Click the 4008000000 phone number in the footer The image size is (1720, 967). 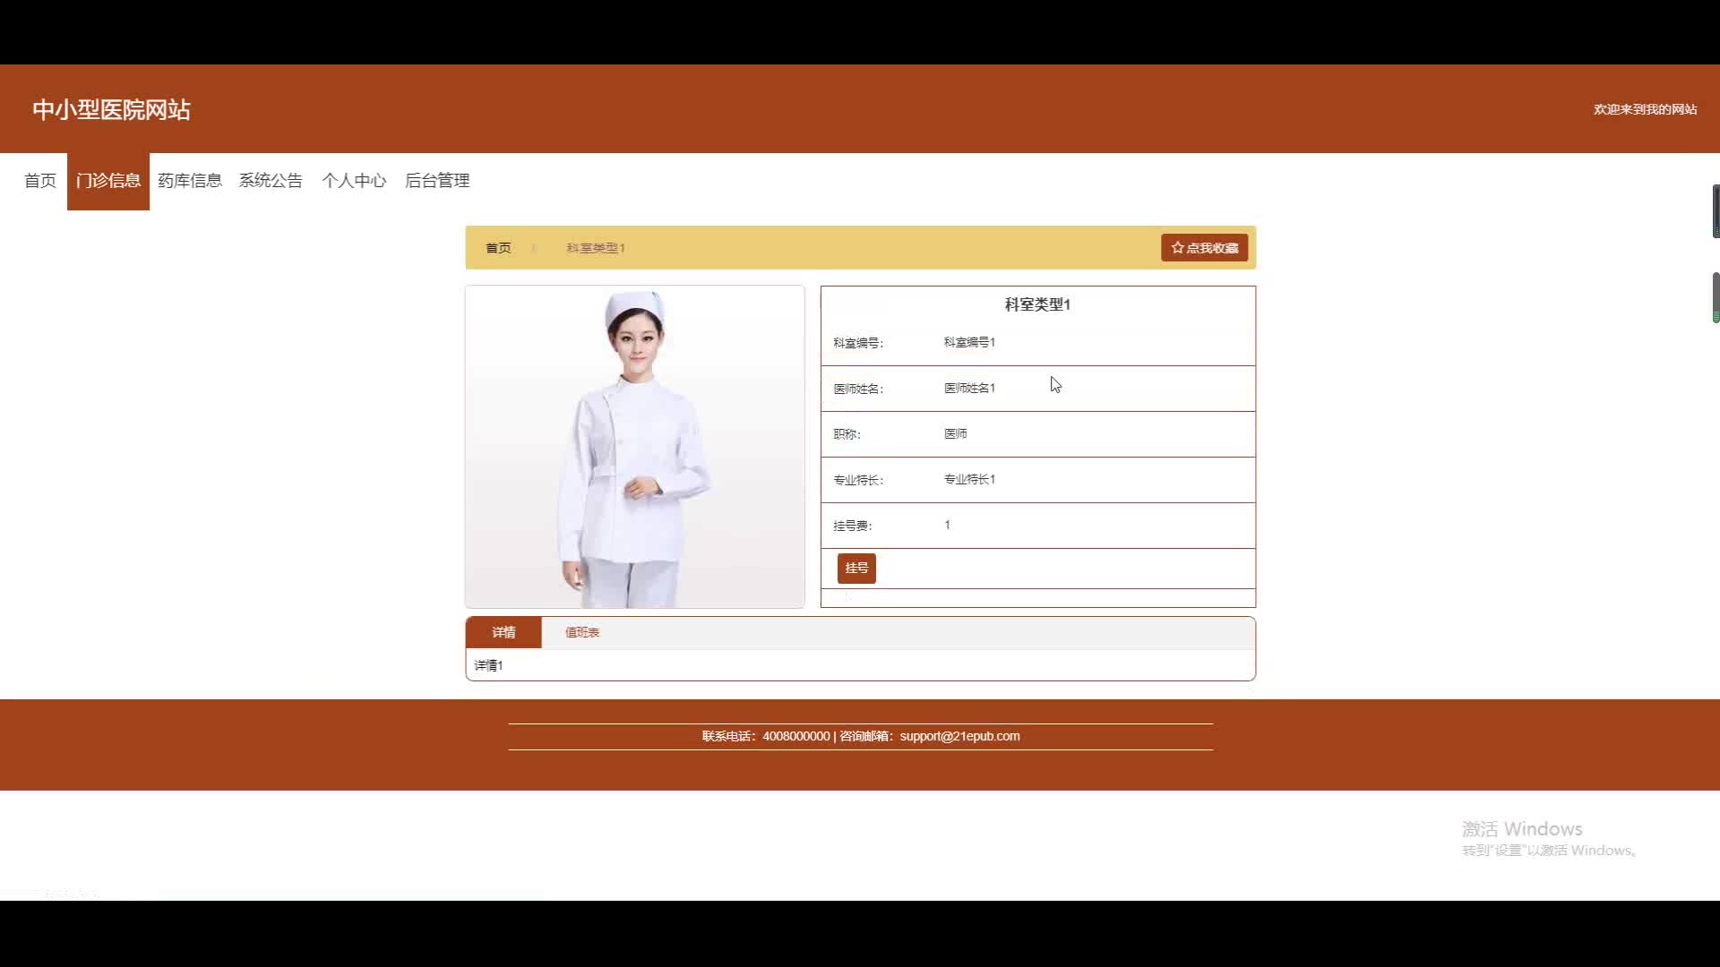tap(795, 736)
